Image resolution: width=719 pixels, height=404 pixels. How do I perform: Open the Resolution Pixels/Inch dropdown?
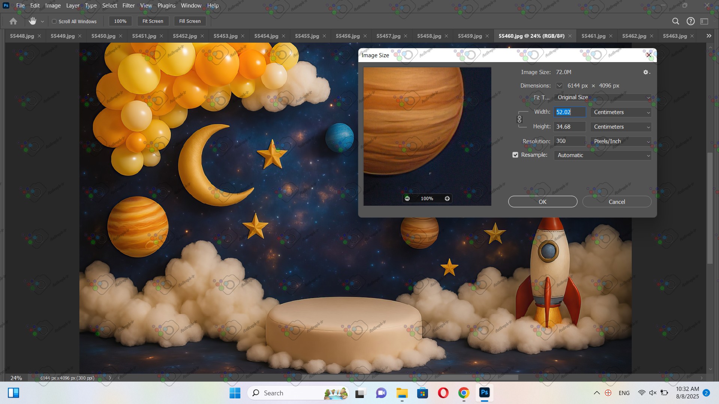coord(621,141)
